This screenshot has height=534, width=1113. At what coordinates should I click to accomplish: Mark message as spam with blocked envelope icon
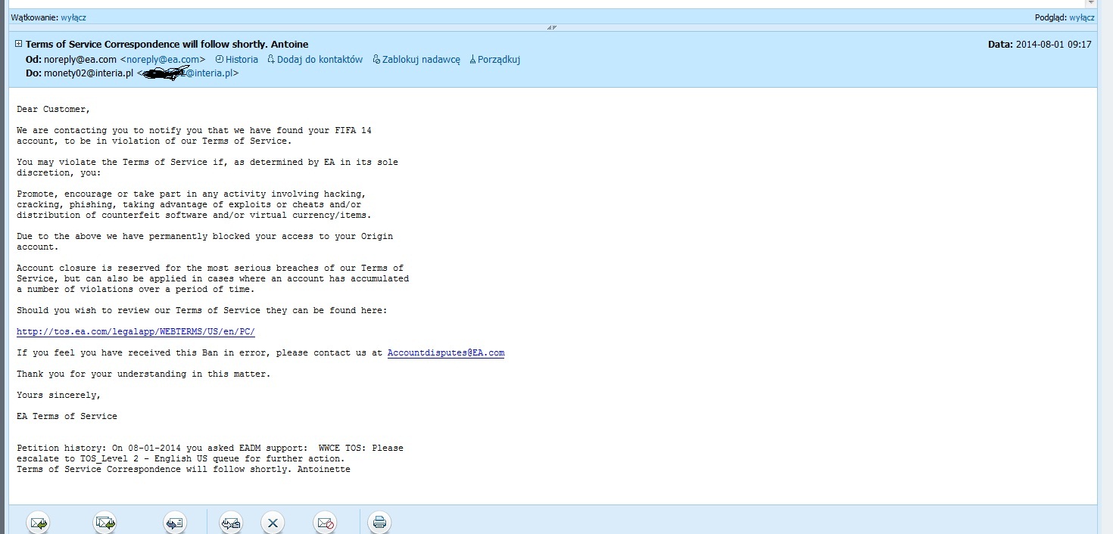coord(325,523)
